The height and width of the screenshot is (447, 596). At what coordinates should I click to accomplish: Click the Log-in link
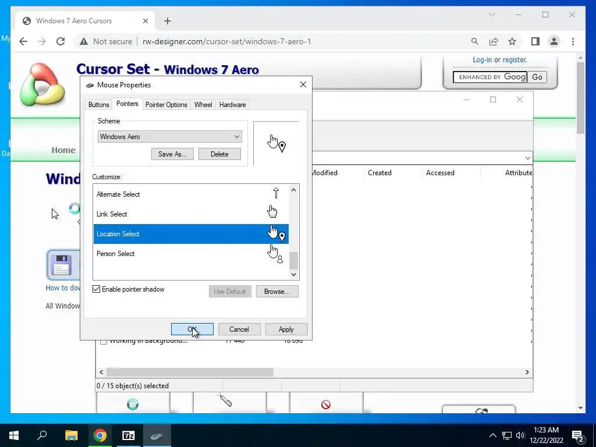point(482,60)
